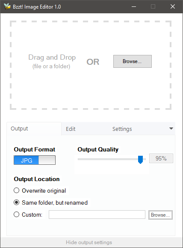Click the Output Quality slider handle

140,160
